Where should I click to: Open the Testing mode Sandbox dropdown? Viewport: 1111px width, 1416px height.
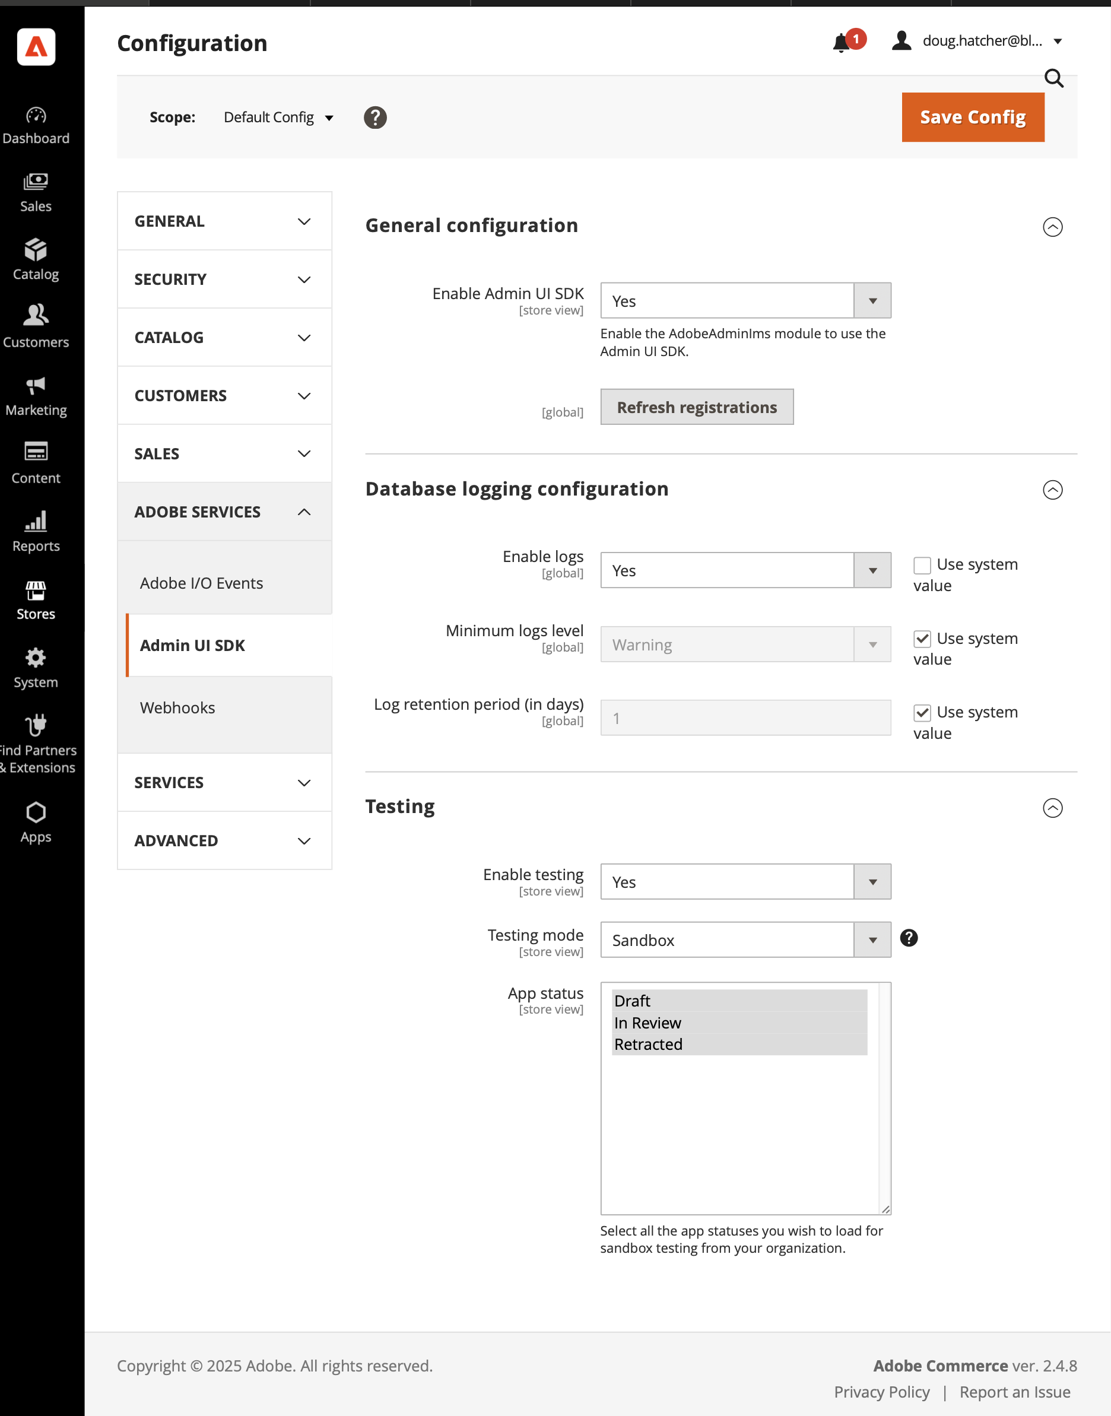pos(745,940)
